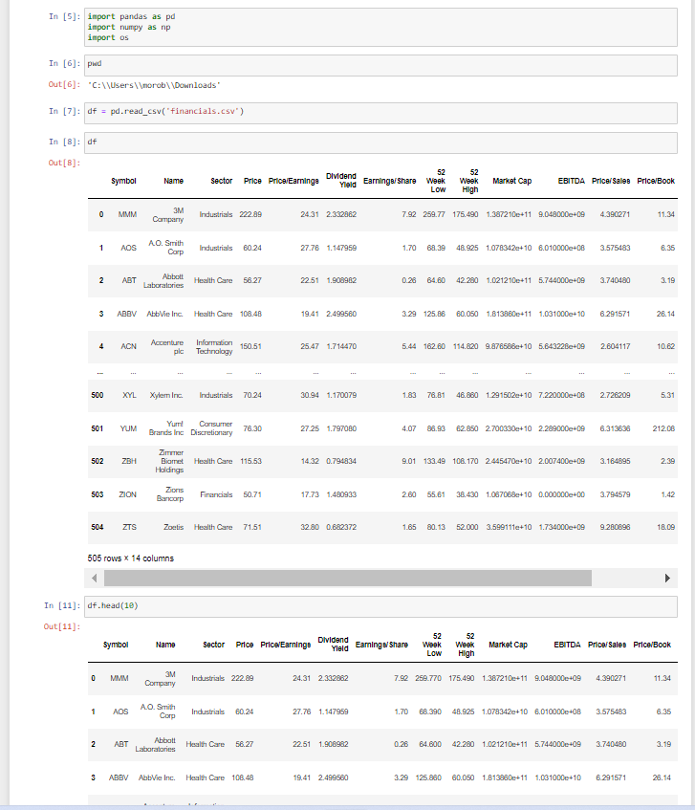This screenshot has width=695, height=810.
Task: Click the 'Zimmer Biomet Holdings' name cell
Action: [x=169, y=461]
